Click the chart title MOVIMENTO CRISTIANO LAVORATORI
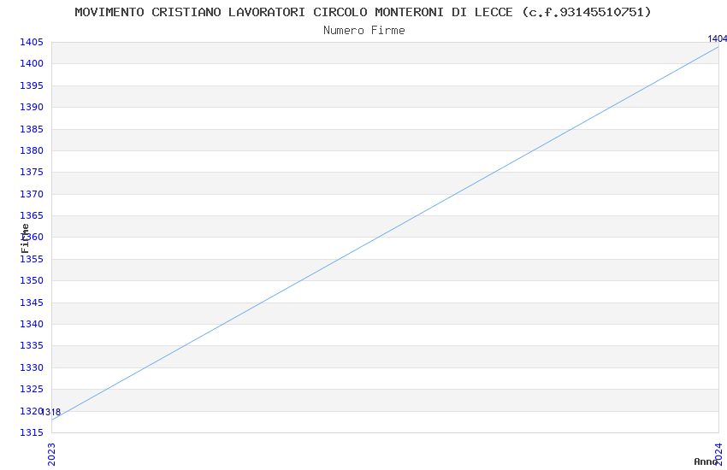The height and width of the screenshot is (470, 727). tap(363, 12)
